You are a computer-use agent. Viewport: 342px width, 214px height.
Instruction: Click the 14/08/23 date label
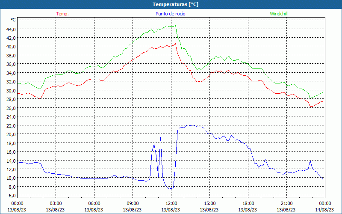pyautogui.click(x=324, y=210)
